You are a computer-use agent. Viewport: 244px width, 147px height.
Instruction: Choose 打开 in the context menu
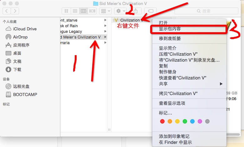pos(189,23)
